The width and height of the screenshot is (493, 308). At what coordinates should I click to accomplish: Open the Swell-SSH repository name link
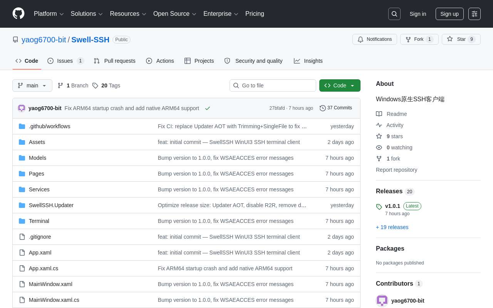tap(91, 40)
